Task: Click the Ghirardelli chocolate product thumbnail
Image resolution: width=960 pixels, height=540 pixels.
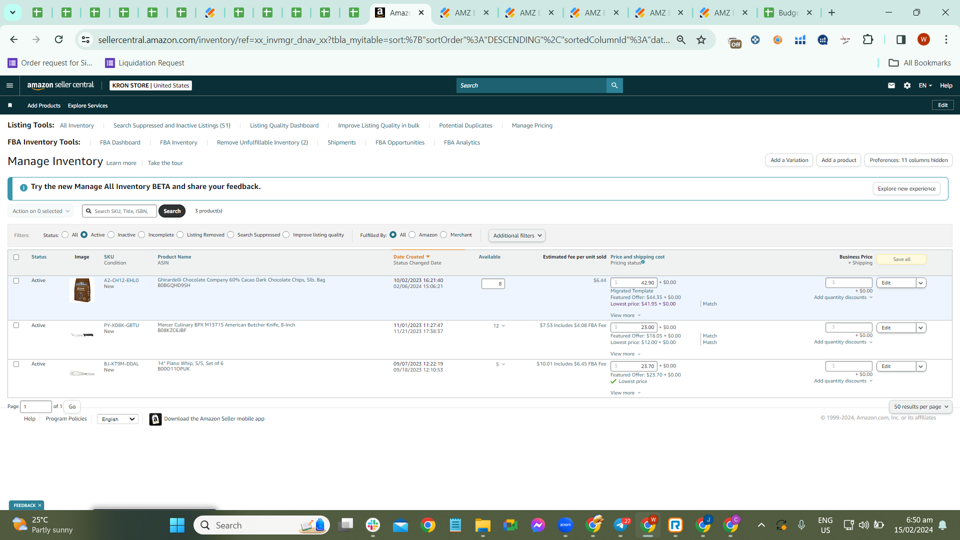Action: point(82,290)
